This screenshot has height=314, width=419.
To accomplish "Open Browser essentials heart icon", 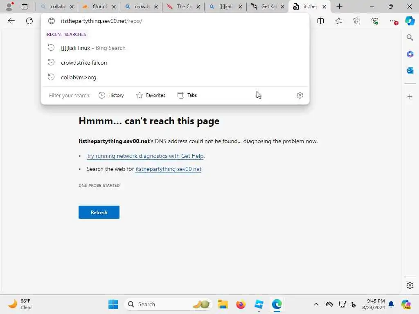I will pos(375,21).
